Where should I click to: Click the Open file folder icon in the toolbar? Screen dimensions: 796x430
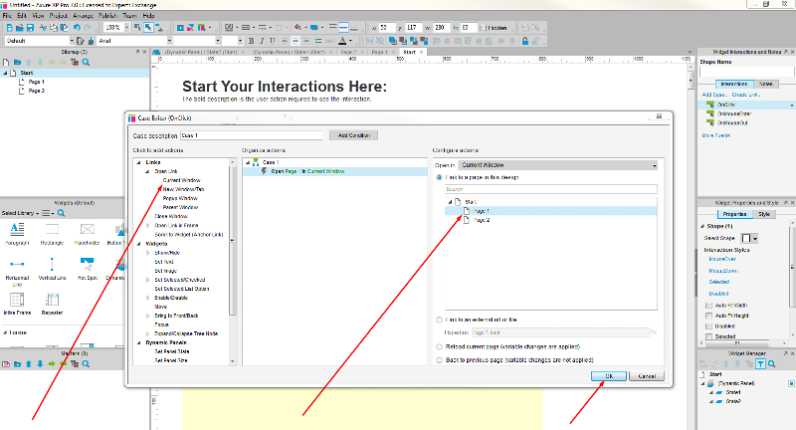point(19,28)
